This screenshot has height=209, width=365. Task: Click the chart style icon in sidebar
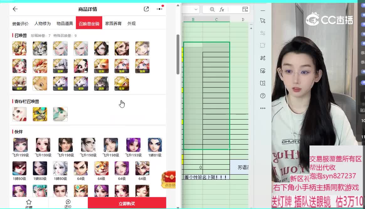click(x=263, y=71)
